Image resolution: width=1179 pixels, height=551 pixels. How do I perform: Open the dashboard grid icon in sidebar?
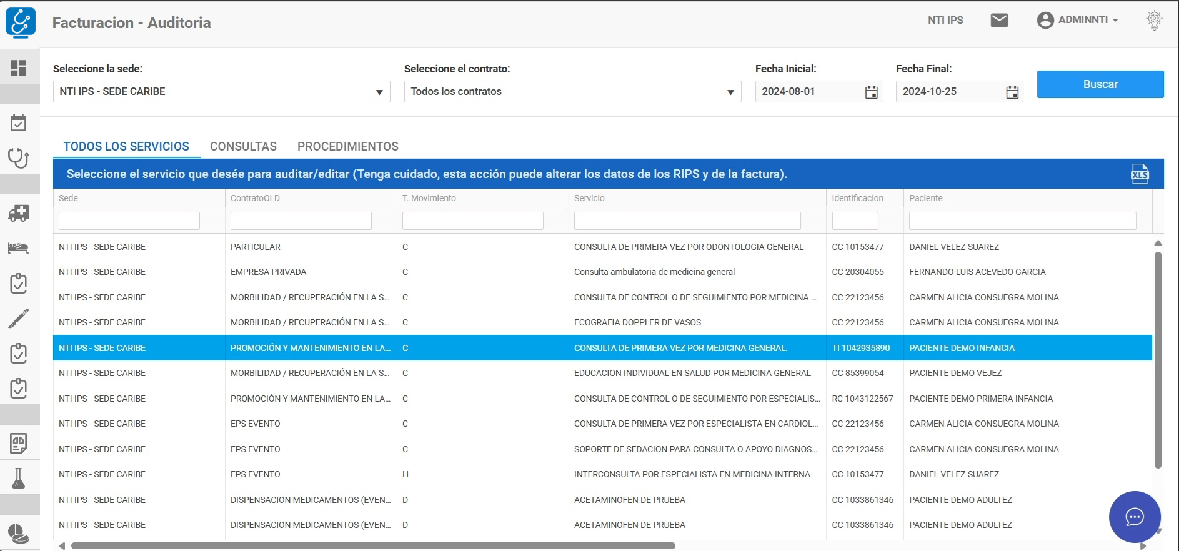pyautogui.click(x=19, y=67)
